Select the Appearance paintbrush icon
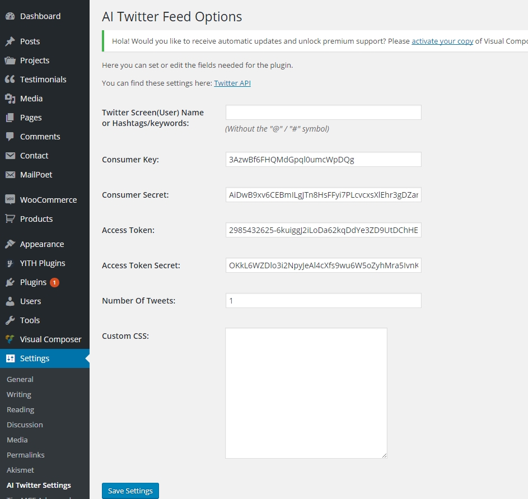 coord(11,244)
